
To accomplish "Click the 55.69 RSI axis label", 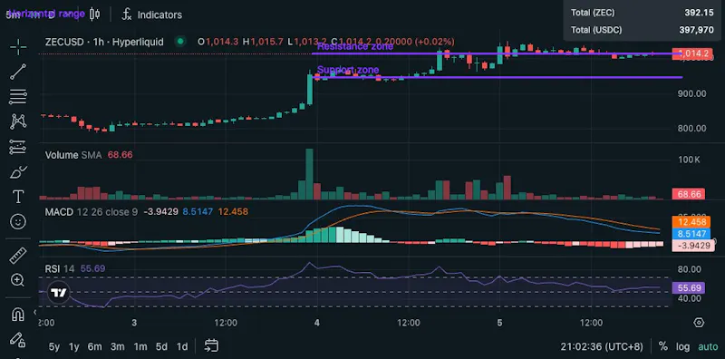I will coord(689,288).
